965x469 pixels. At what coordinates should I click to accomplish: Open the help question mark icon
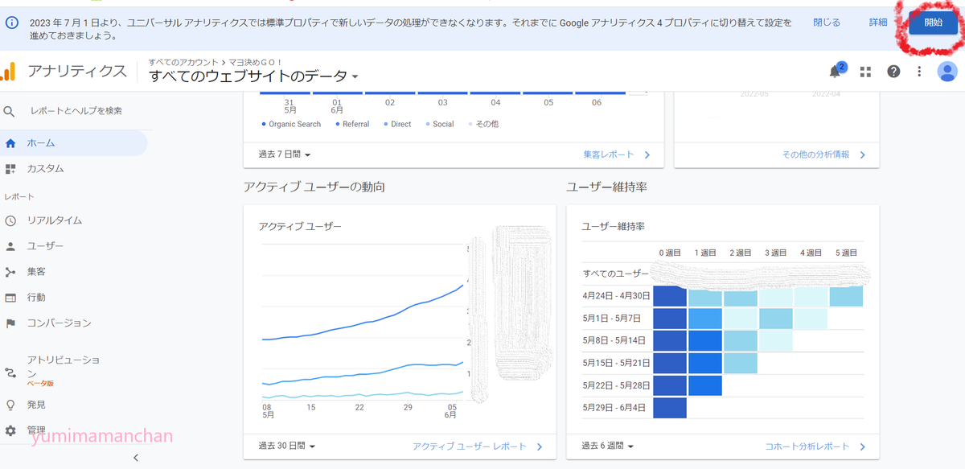pos(893,72)
